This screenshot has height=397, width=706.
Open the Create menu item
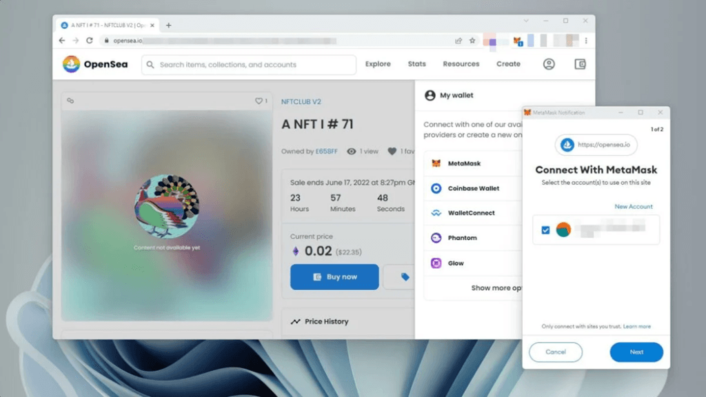pyautogui.click(x=508, y=64)
